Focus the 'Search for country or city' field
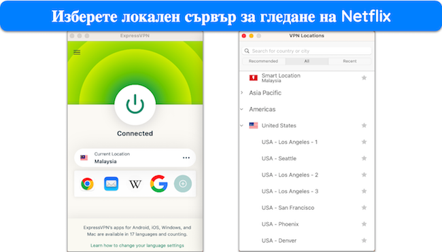Screen dimensions: 442x252 (307, 51)
